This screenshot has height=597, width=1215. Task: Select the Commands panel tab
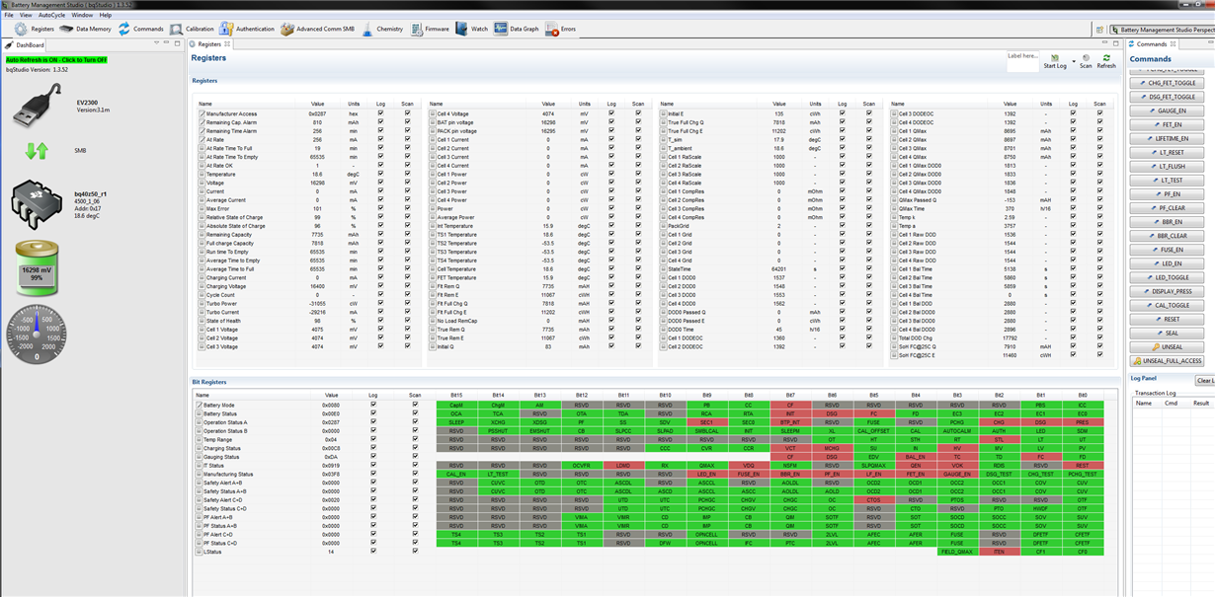tap(1152, 44)
